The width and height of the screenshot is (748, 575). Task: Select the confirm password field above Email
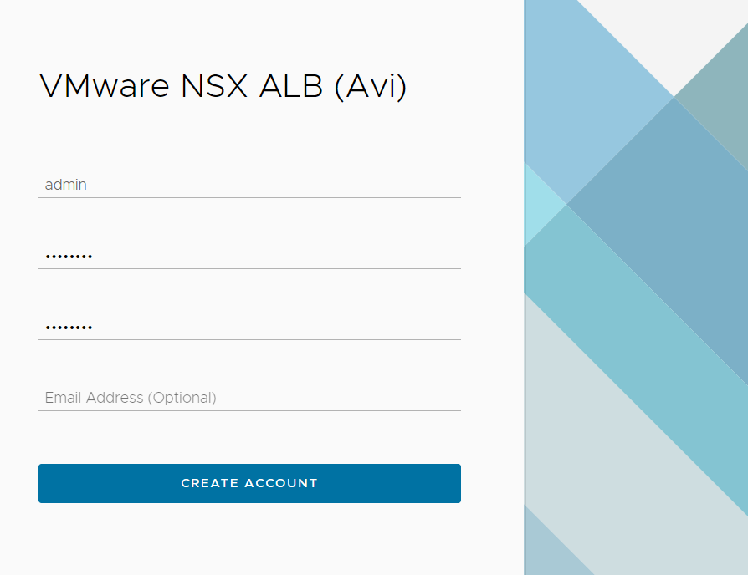(249, 327)
